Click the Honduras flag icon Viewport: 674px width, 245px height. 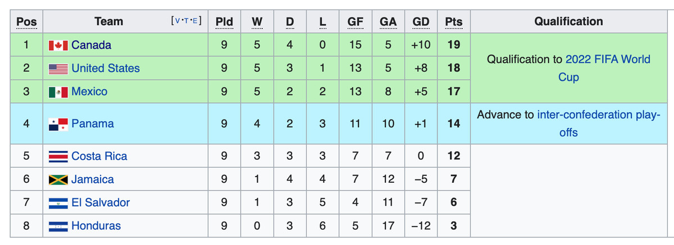pos(58,226)
